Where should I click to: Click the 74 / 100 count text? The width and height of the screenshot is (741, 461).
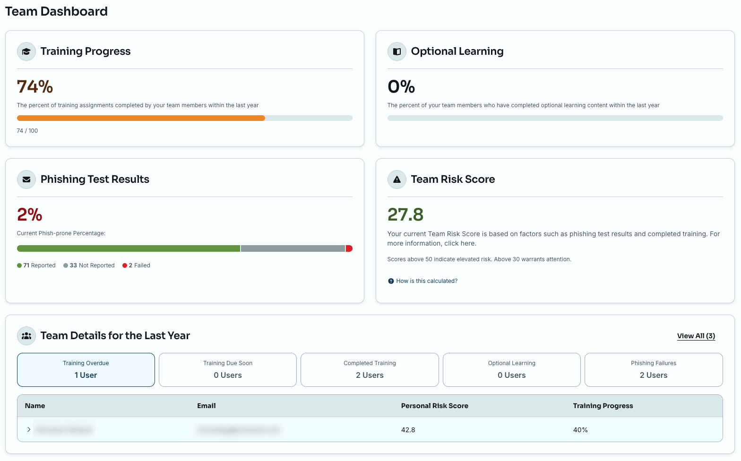(27, 131)
